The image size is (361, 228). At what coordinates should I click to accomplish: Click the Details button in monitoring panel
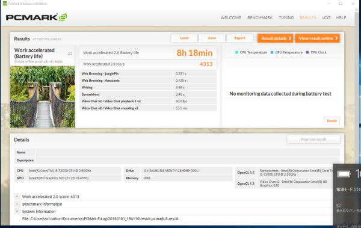coord(332,121)
